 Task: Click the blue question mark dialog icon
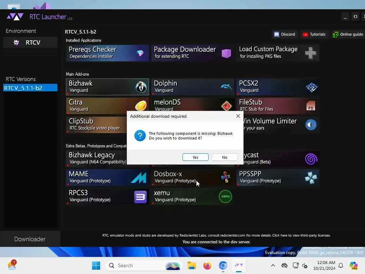tap(140, 136)
